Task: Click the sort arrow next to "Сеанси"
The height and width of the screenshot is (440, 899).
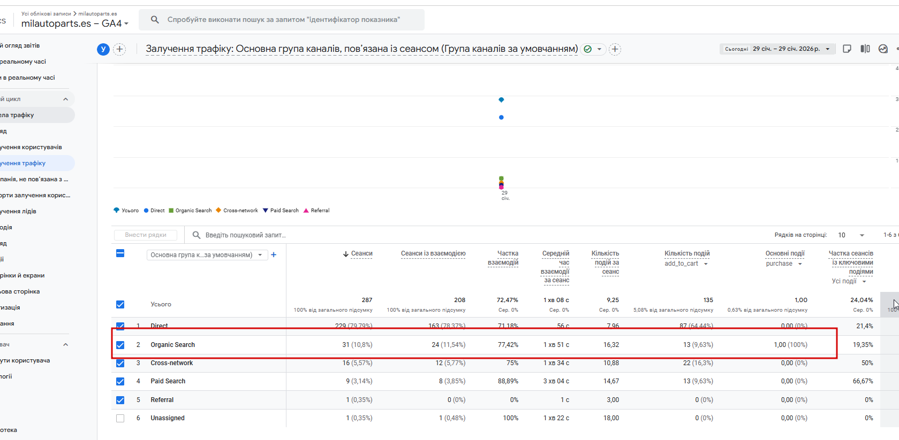Action: [346, 254]
